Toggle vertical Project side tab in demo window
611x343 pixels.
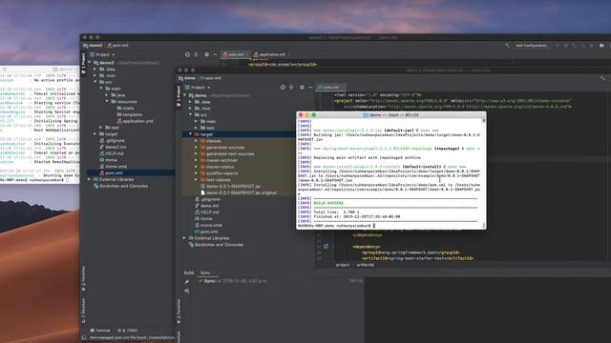point(179,94)
